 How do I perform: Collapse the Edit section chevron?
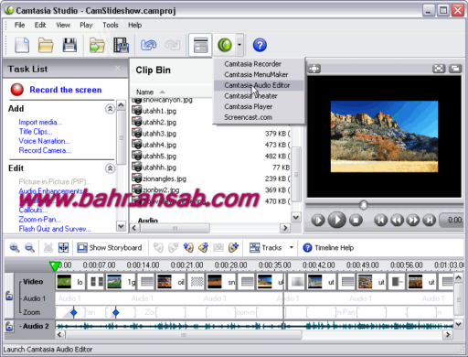(110, 168)
